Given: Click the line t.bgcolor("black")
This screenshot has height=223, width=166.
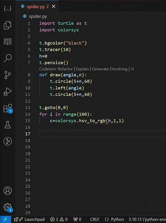Looking at the screenshot, I should coord(63,43).
